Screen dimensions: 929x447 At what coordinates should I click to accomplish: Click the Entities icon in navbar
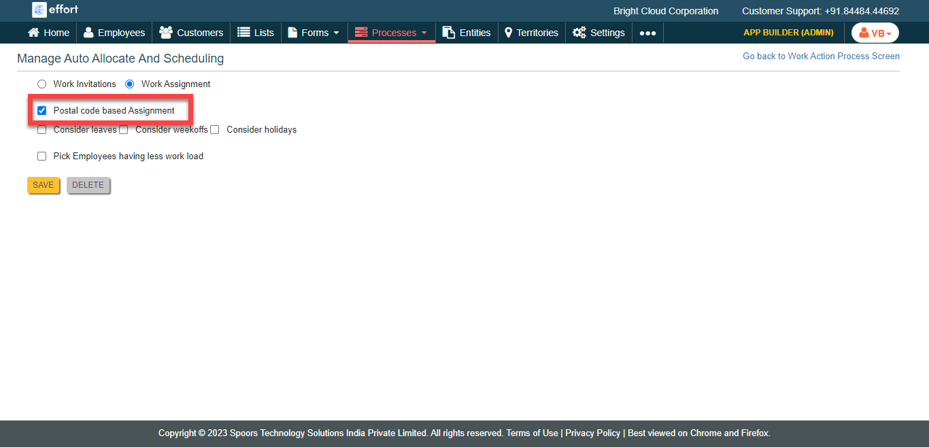click(449, 33)
